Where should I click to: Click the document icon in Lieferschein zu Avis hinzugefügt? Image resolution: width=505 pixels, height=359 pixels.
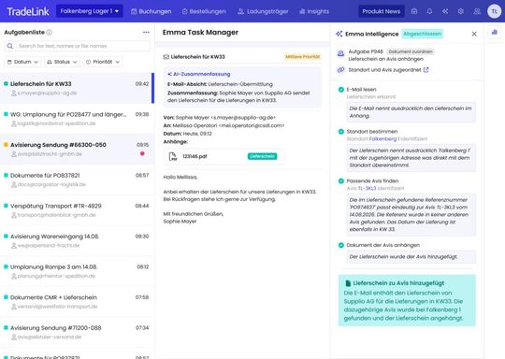348,283
